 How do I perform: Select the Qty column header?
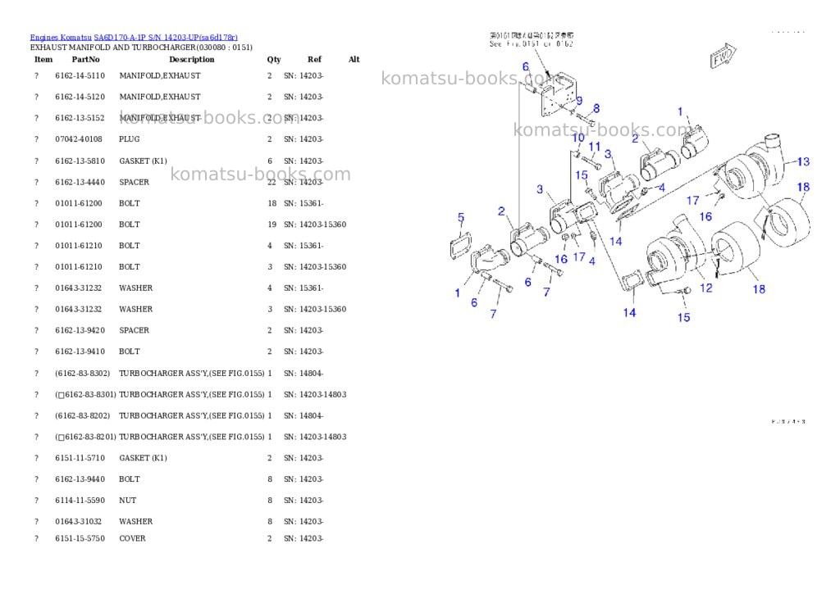pyautogui.click(x=274, y=59)
